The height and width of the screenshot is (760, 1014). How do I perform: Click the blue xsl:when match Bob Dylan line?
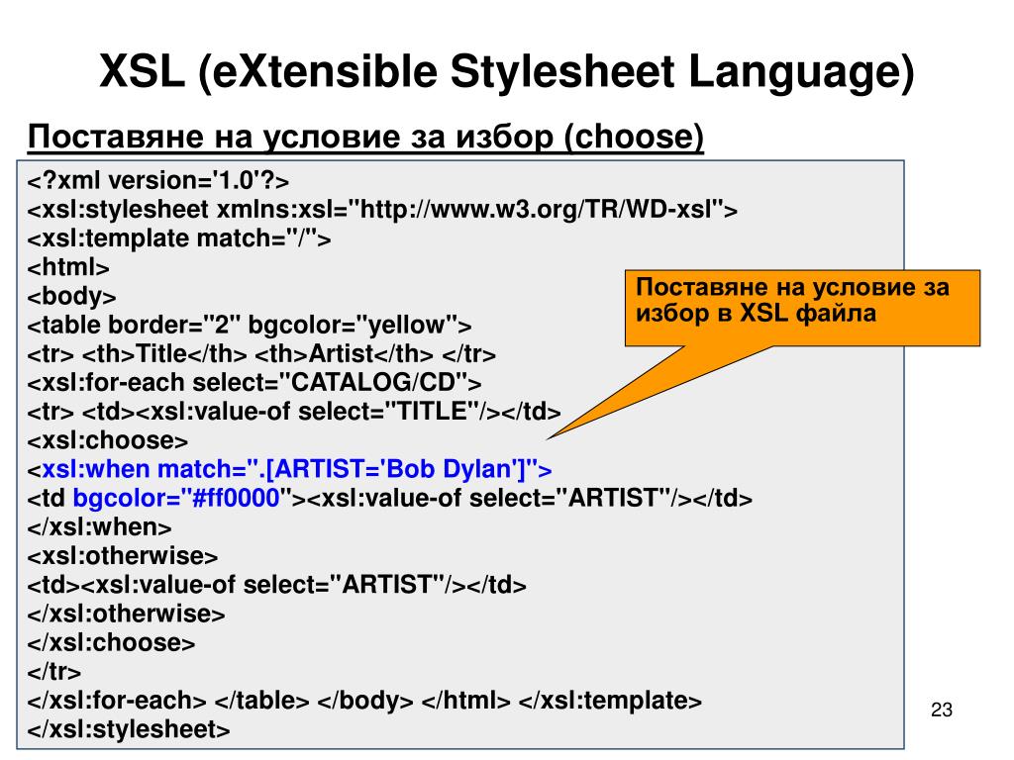click(x=290, y=468)
